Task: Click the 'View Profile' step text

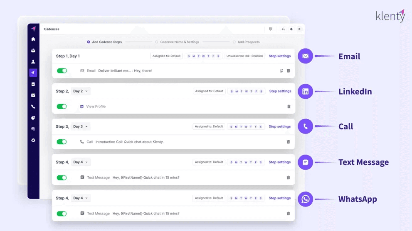Action: (x=96, y=107)
